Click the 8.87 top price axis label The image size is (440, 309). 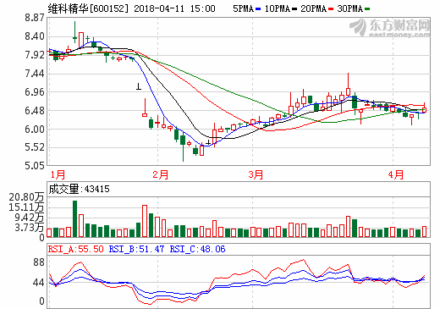pyautogui.click(x=35, y=18)
